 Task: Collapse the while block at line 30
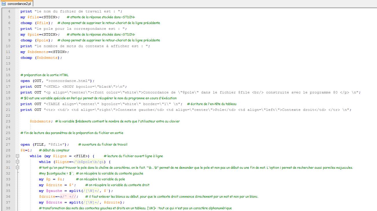pos(18,162)
